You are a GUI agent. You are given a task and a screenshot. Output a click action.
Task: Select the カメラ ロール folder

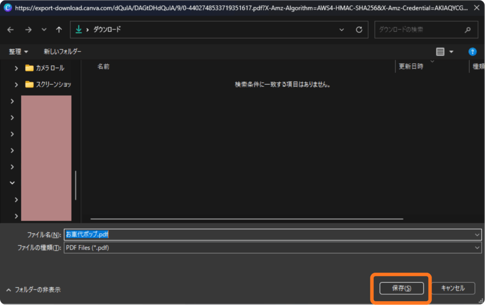[x=50, y=68]
